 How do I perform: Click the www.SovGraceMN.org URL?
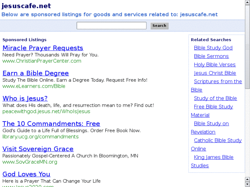click(30, 162)
